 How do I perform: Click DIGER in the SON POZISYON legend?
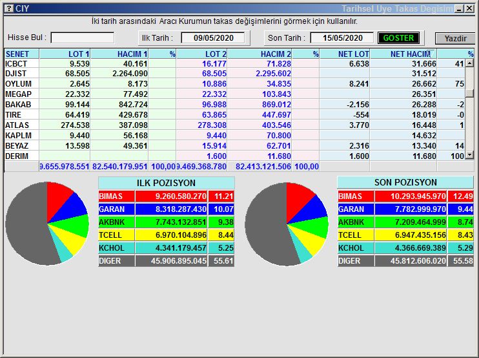tap(356, 261)
